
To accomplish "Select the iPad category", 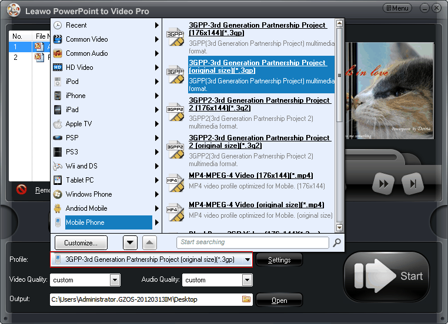I will [x=72, y=110].
